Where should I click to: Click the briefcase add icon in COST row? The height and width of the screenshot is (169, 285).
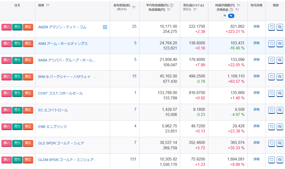tap(280, 93)
